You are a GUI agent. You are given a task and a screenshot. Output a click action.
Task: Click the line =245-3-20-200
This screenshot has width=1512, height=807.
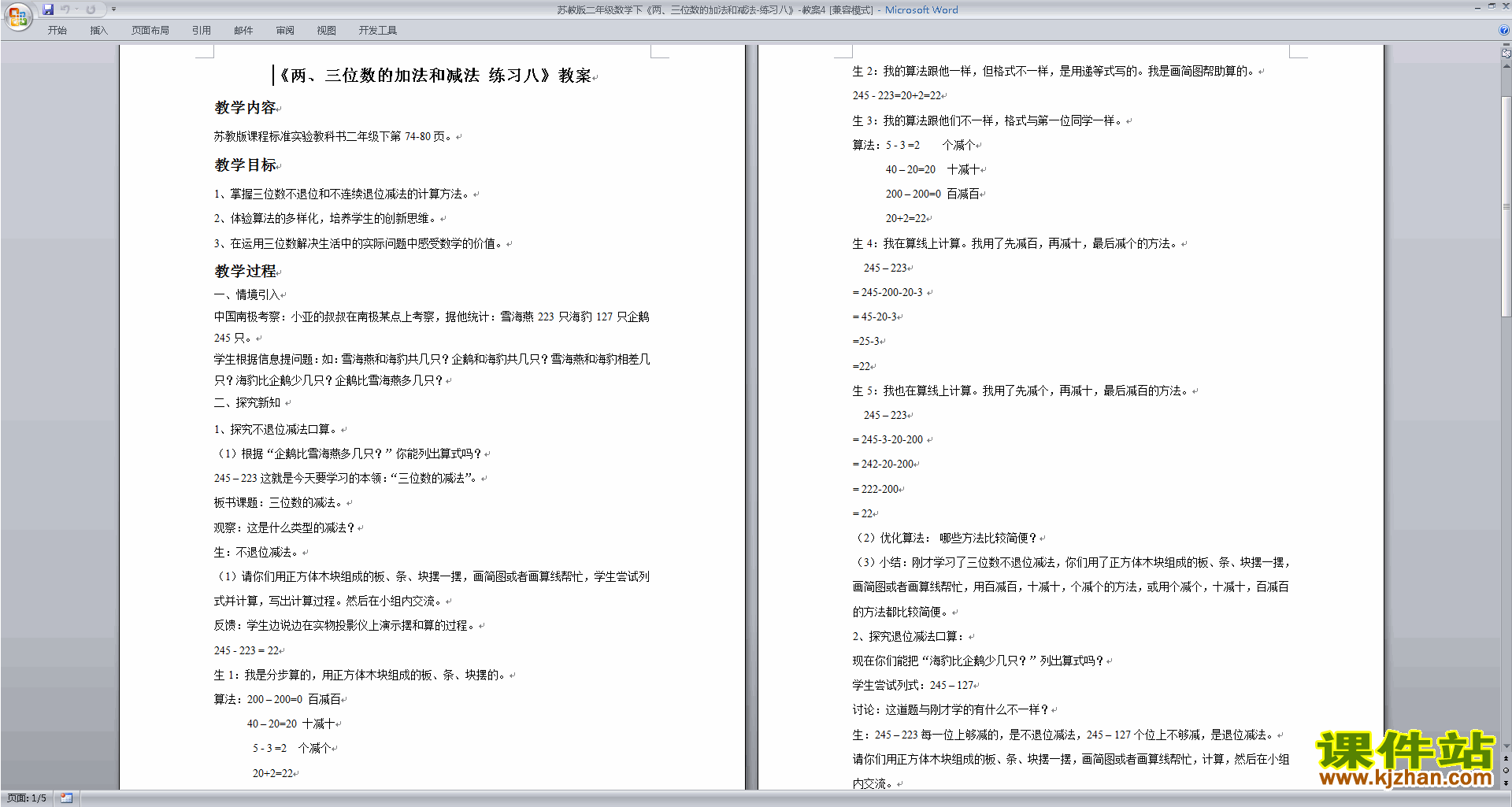point(889,439)
